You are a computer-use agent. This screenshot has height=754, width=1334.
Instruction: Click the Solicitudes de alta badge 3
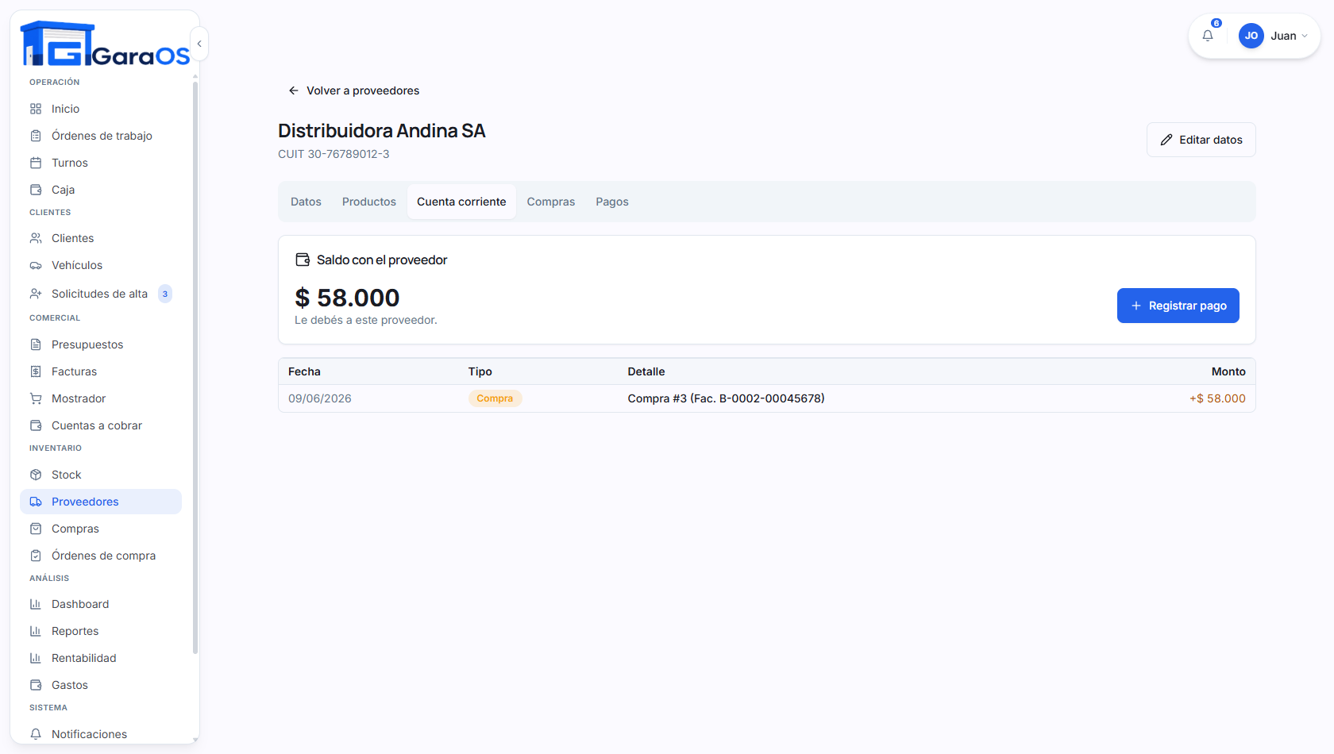click(x=165, y=294)
